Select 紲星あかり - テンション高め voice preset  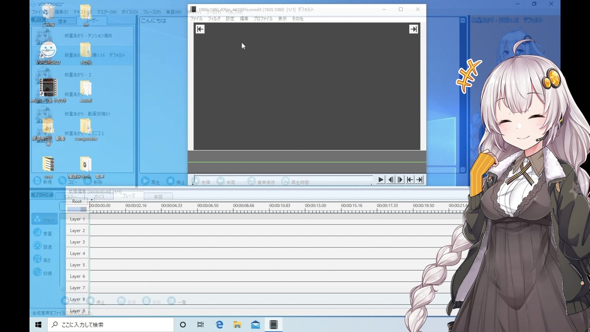(x=83, y=36)
